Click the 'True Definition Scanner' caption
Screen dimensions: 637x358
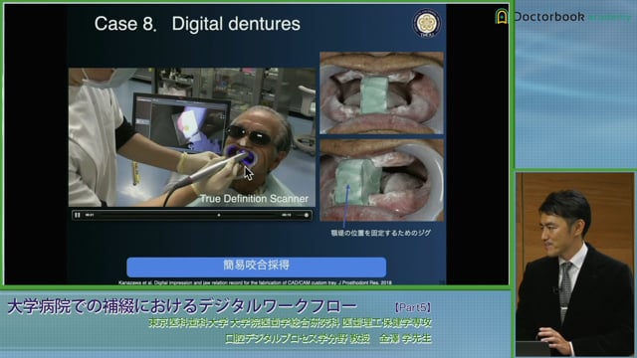[255, 199]
